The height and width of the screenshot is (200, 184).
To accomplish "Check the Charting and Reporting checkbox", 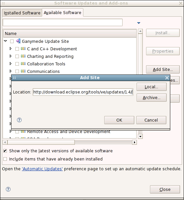I will (17, 57).
